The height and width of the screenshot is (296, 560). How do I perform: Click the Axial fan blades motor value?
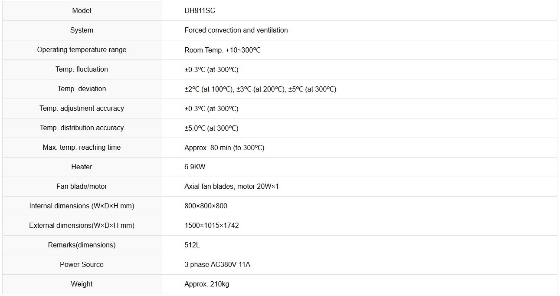(x=231, y=187)
